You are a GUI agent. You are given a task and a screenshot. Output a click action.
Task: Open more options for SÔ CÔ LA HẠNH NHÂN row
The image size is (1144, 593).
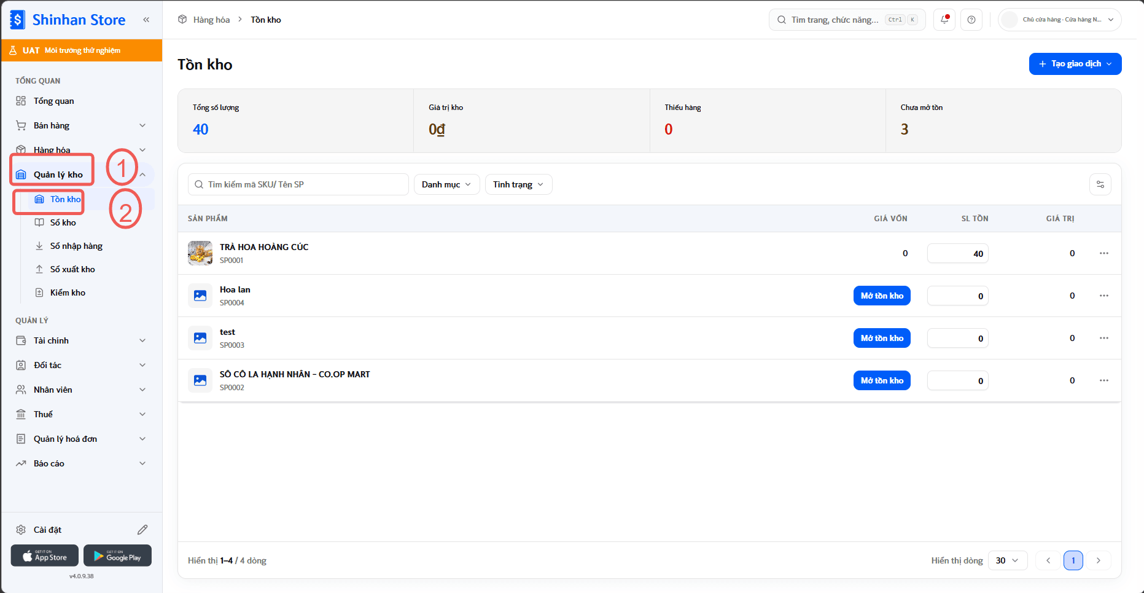[1104, 380]
